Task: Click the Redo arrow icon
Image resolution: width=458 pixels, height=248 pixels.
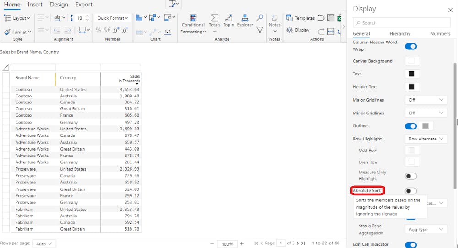Action: click(321, 32)
